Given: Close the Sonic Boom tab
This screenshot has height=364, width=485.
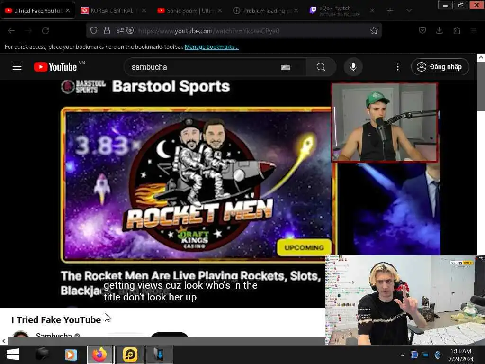Looking at the screenshot, I should [220, 10].
